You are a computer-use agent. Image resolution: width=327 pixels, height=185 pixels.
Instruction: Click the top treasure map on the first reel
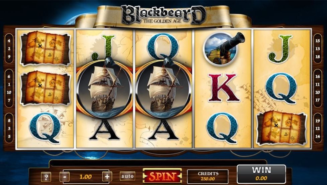45,48
